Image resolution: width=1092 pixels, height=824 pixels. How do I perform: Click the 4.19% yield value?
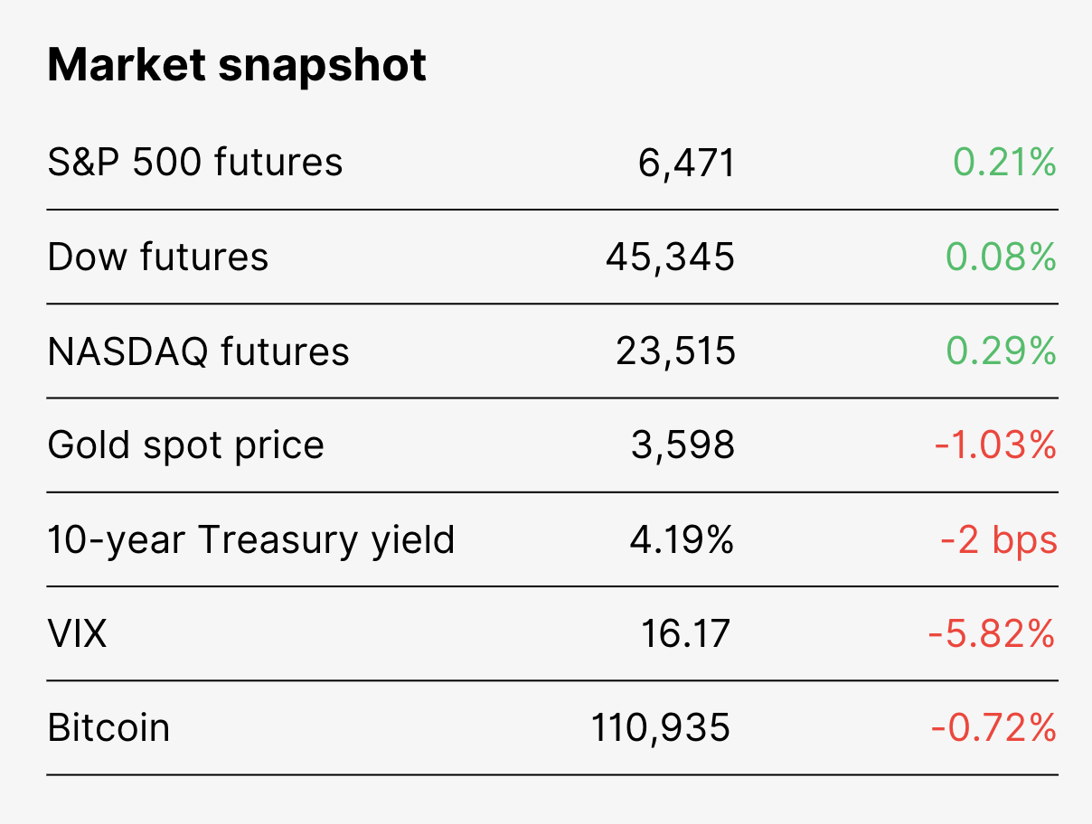click(682, 539)
